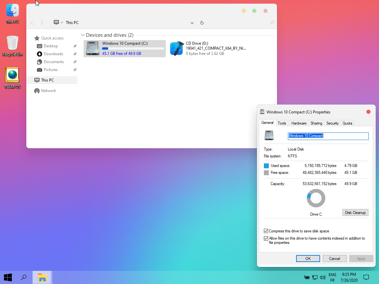Refresh the This PC folder view

(202, 23)
